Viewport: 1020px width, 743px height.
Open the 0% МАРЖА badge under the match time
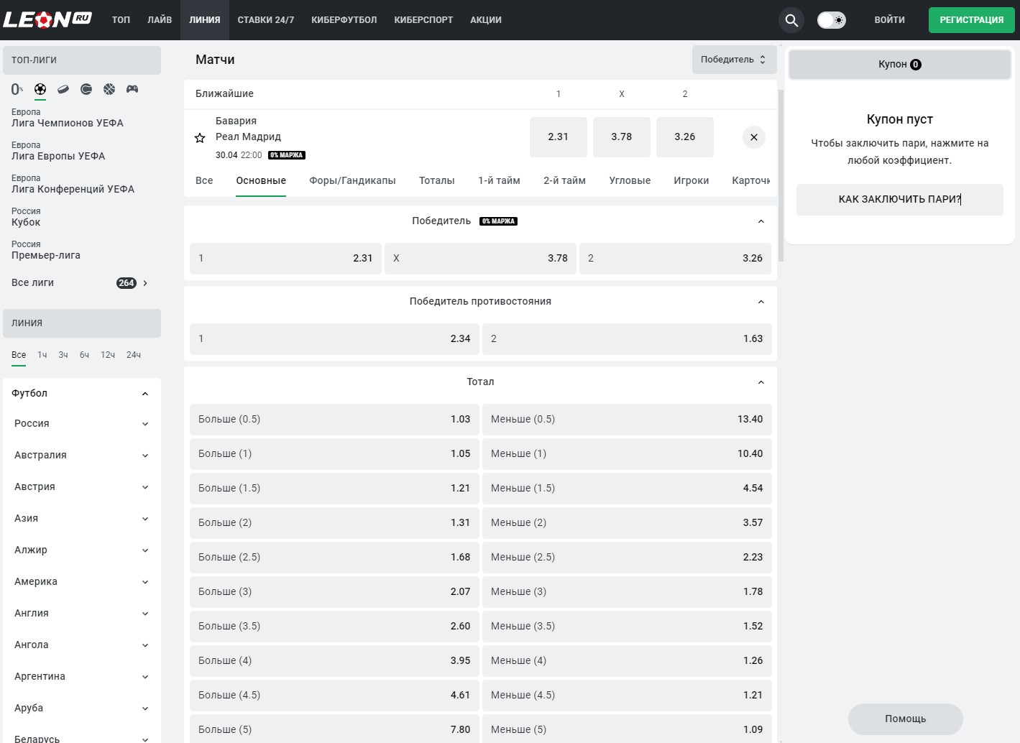pos(287,155)
